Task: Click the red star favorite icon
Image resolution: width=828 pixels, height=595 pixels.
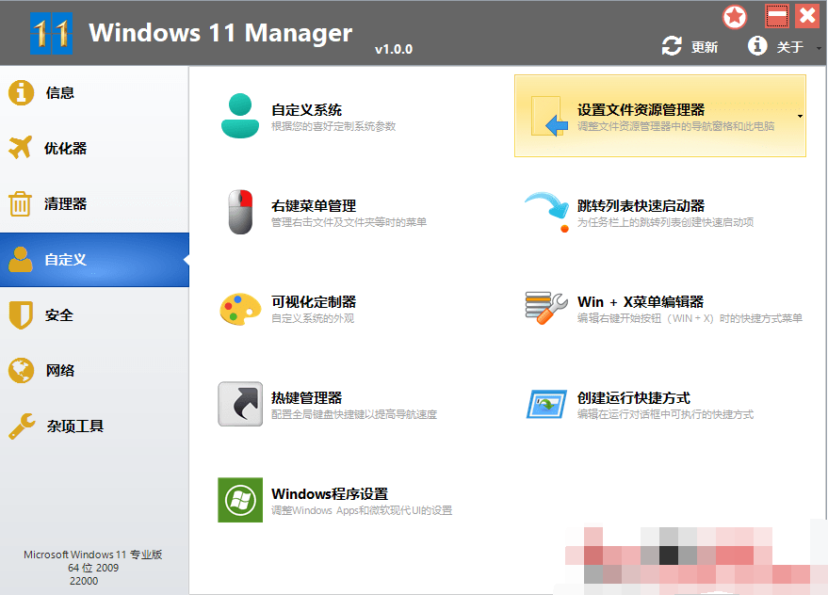Action: coord(735,17)
